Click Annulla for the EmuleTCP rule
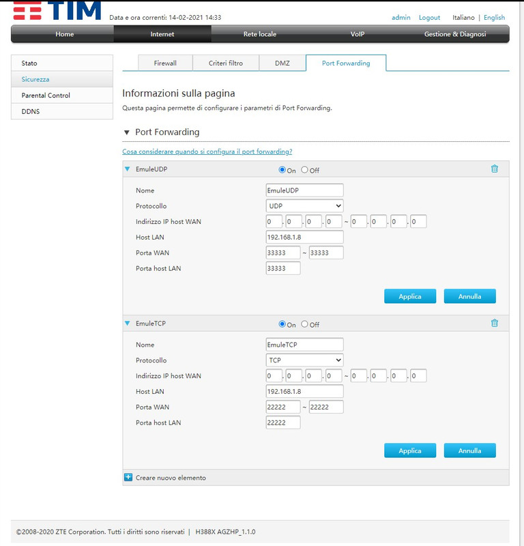This screenshot has height=546, width=524. [469, 450]
